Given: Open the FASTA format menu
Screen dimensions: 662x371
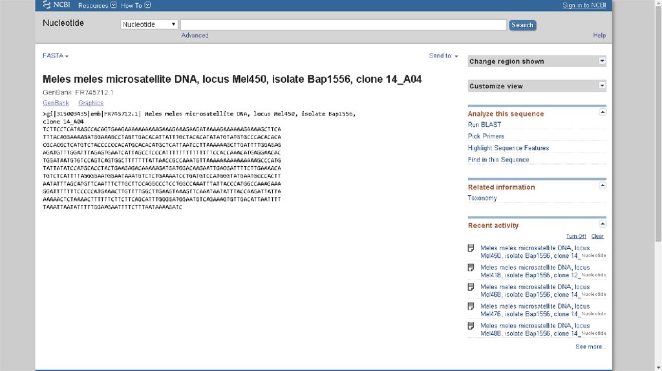Looking at the screenshot, I should click(56, 56).
